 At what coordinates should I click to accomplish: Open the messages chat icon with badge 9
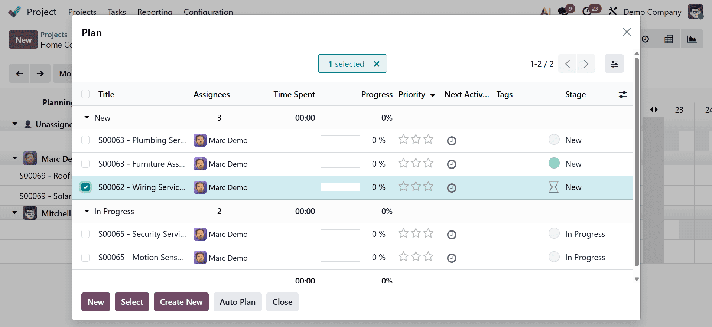(x=563, y=12)
